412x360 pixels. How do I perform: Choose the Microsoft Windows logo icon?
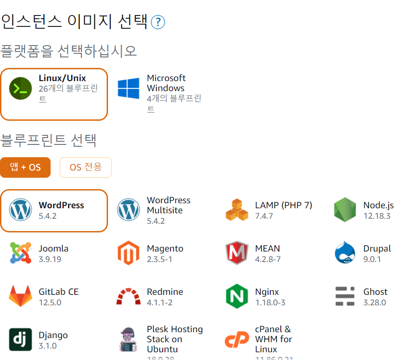(129, 88)
